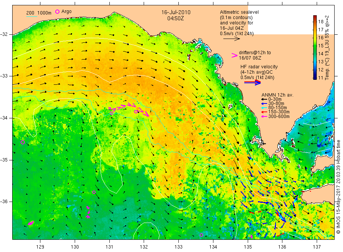Click Argo float circle near 131.8°E 33.9°S
Viewport: 343px width, 252px height.
[136, 111]
